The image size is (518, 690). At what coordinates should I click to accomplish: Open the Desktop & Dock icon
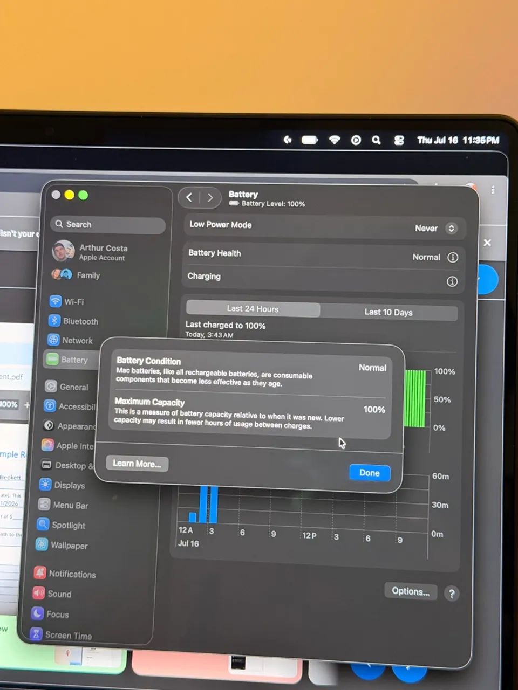[x=46, y=465]
